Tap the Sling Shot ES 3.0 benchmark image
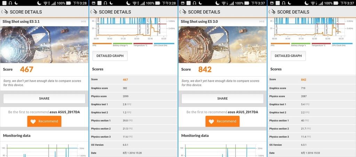 (222, 45)
